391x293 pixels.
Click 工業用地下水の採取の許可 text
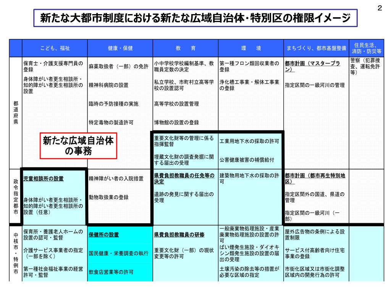(249, 141)
